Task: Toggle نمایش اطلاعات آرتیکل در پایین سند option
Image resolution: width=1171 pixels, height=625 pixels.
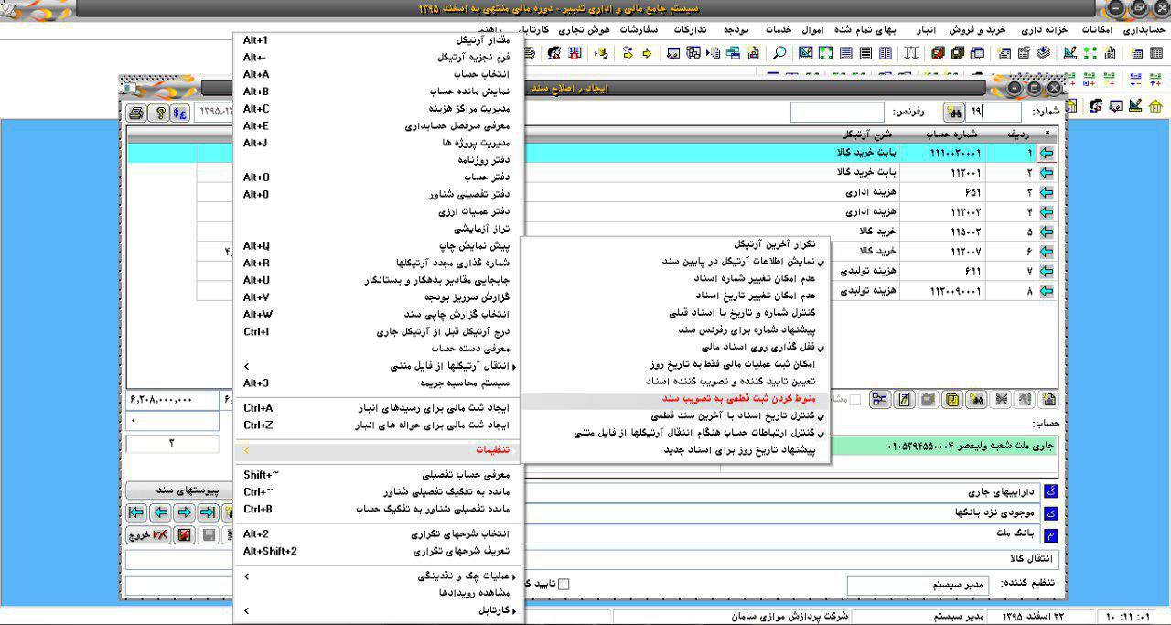Action: click(x=675, y=261)
